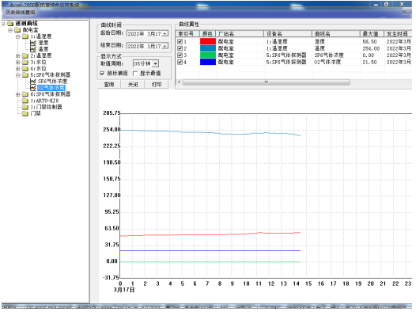This screenshot has width=416, height=312.
Task: Open the 结束日期 date dropdown
Action: tap(165, 46)
